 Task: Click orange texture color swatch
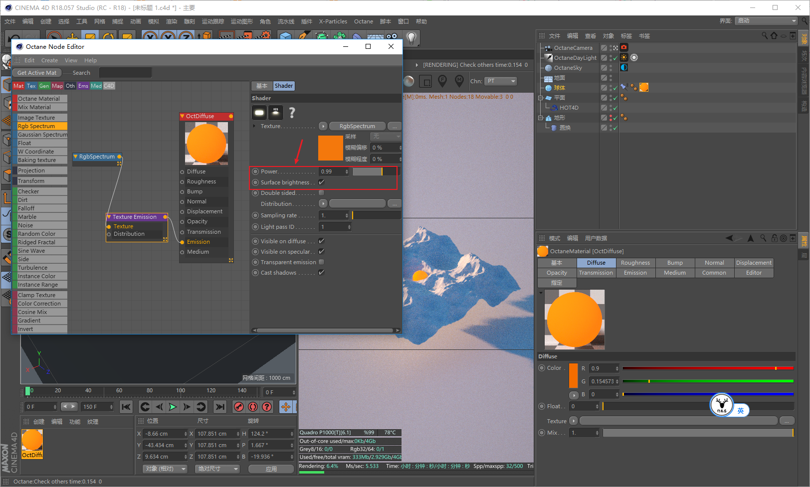tap(330, 148)
